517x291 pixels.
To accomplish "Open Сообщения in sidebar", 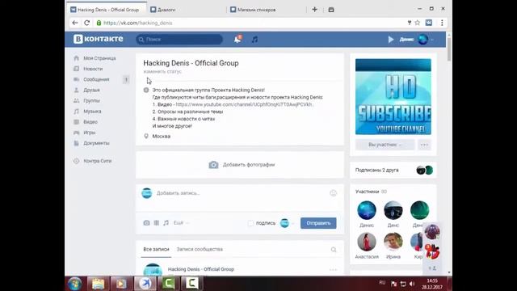I will [x=96, y=79].
